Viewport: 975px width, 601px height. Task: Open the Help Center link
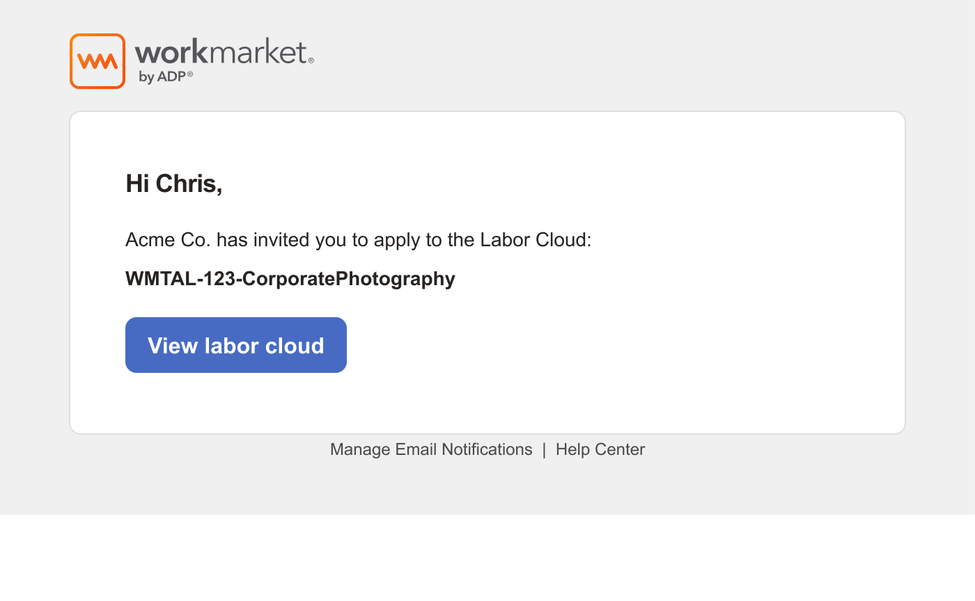[x=600, y=449]
